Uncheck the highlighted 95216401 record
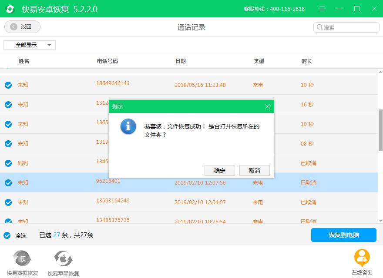This screenshot has height=278, width=383. (8, 182)
